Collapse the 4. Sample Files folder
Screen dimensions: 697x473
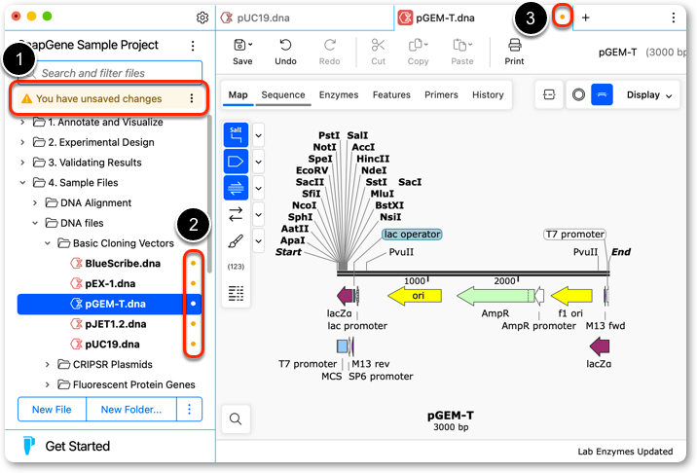point(22,182)
